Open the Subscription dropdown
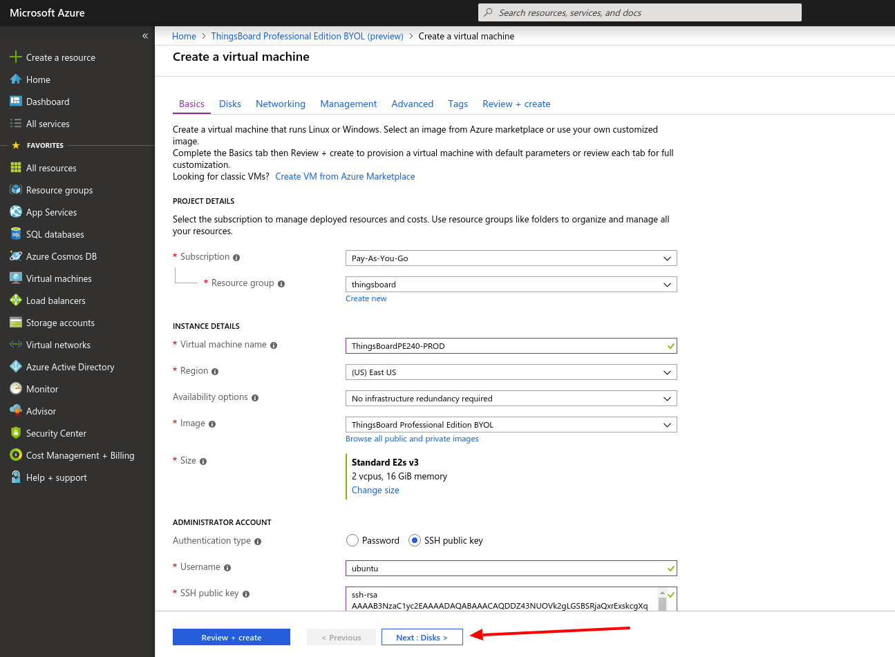The width and height of the screenshot is (895, 657). [x=511, y=258]
